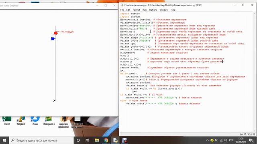Open the clock showing 15:00 09.04.2021
Image resolution: width=257 pixels, height=144 pixels.
coord(241,140)
